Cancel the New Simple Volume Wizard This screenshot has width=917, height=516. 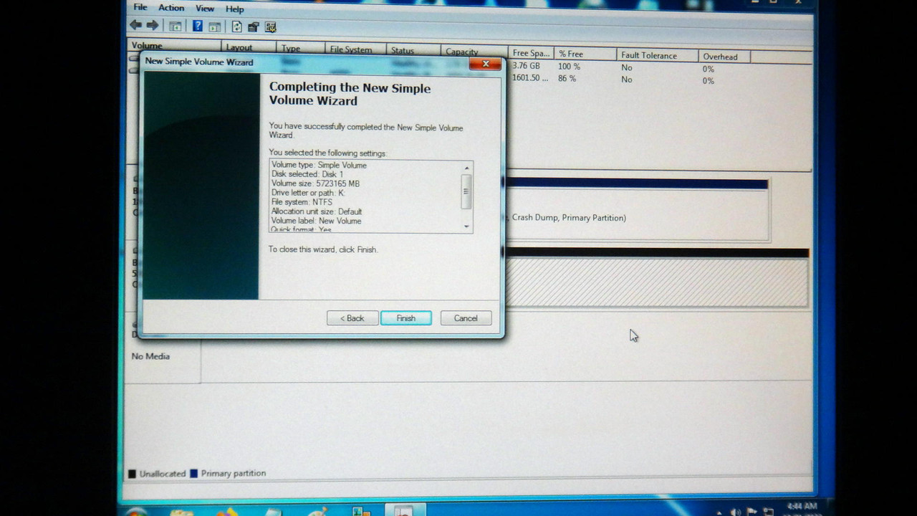pos(466,318)
